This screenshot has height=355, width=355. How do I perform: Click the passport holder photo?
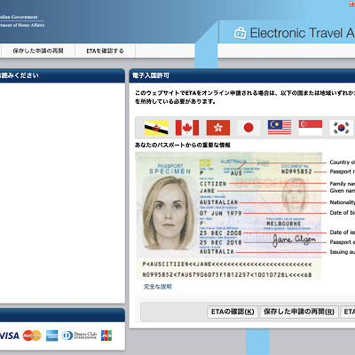pos(168,213)
